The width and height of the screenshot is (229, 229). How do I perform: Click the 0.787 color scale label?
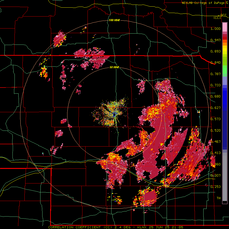[216, 74]
